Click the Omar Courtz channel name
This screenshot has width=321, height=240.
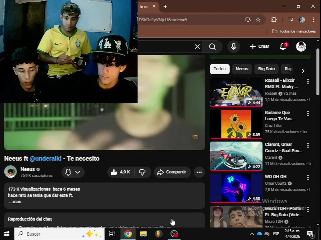coord(275,183)
